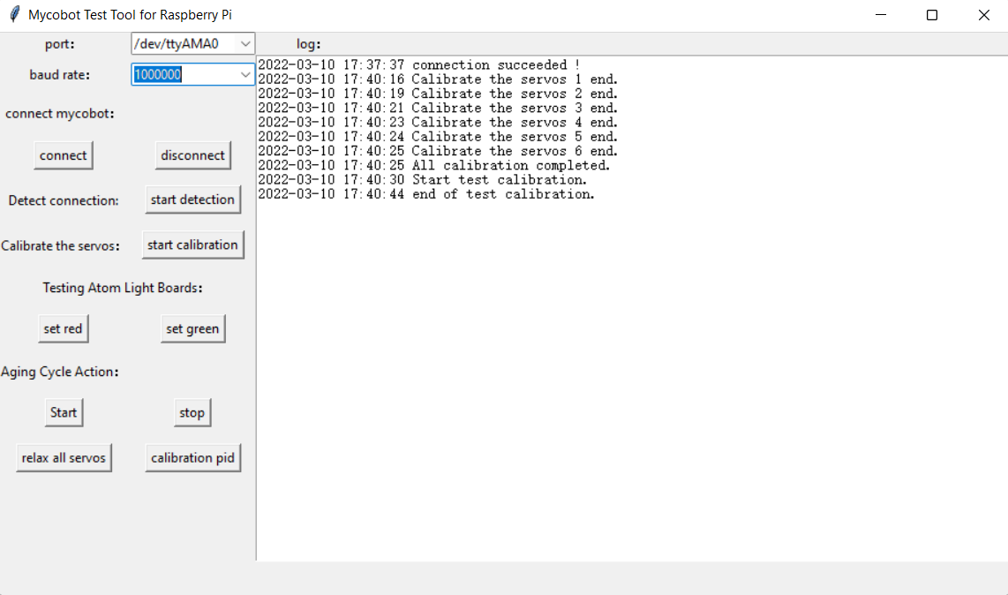Open the port dropdown arrow
The image size is (1008, 595).
[244, 44]
